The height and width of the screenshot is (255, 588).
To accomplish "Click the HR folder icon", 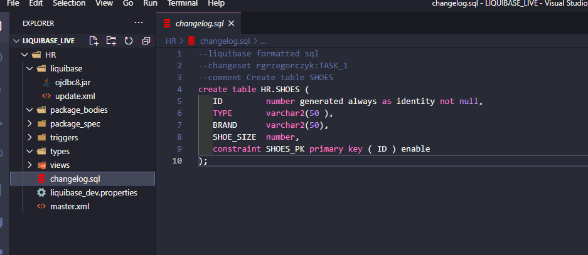I will (36, 55).
